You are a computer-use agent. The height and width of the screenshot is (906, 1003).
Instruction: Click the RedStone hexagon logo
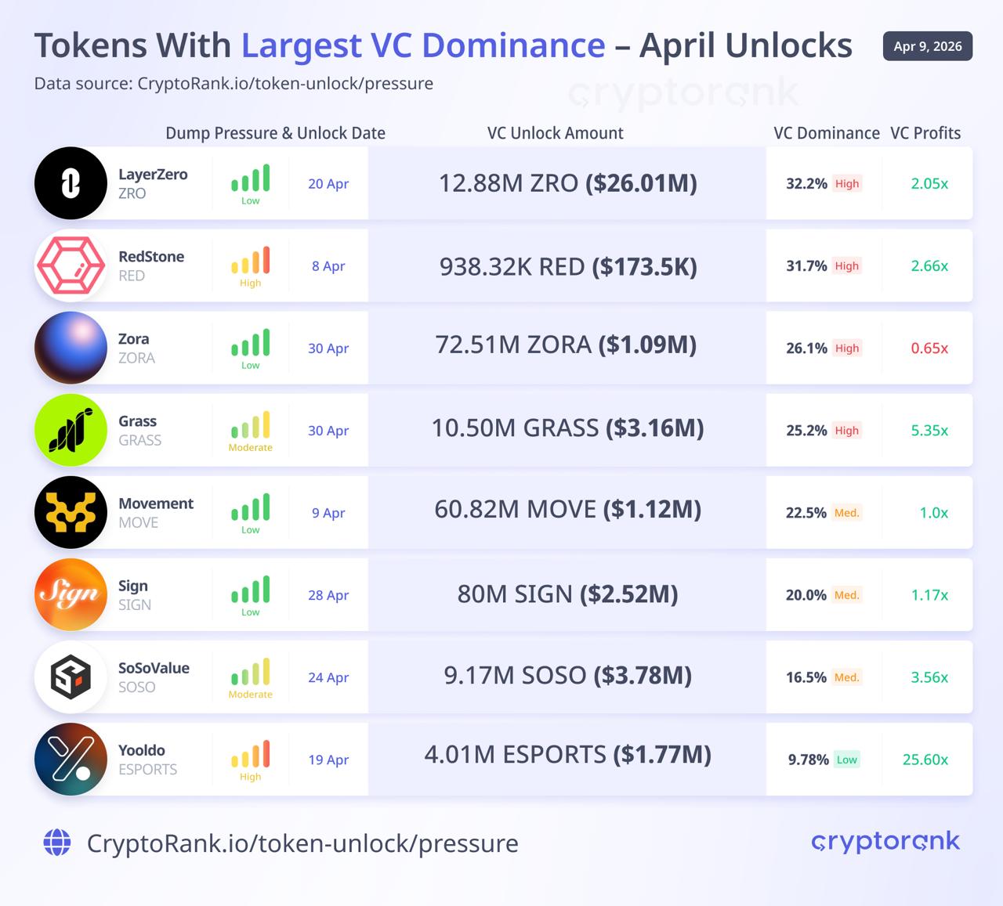click(x=71, y=265)
